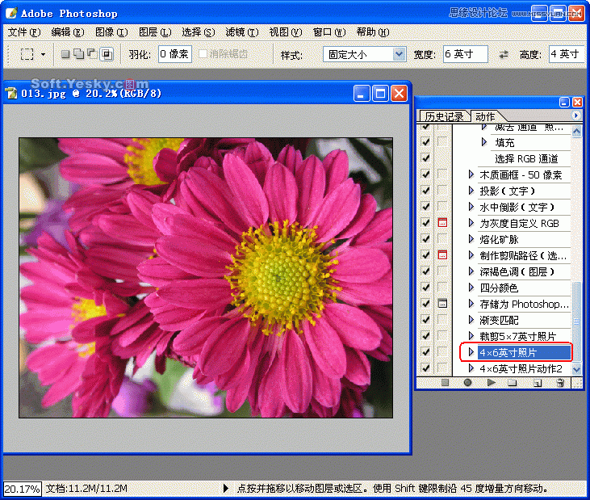Screen dimensions: 590x500
Task: Toggle the checkmark for 渐变匹配
Action: click(x=426, y=320)
